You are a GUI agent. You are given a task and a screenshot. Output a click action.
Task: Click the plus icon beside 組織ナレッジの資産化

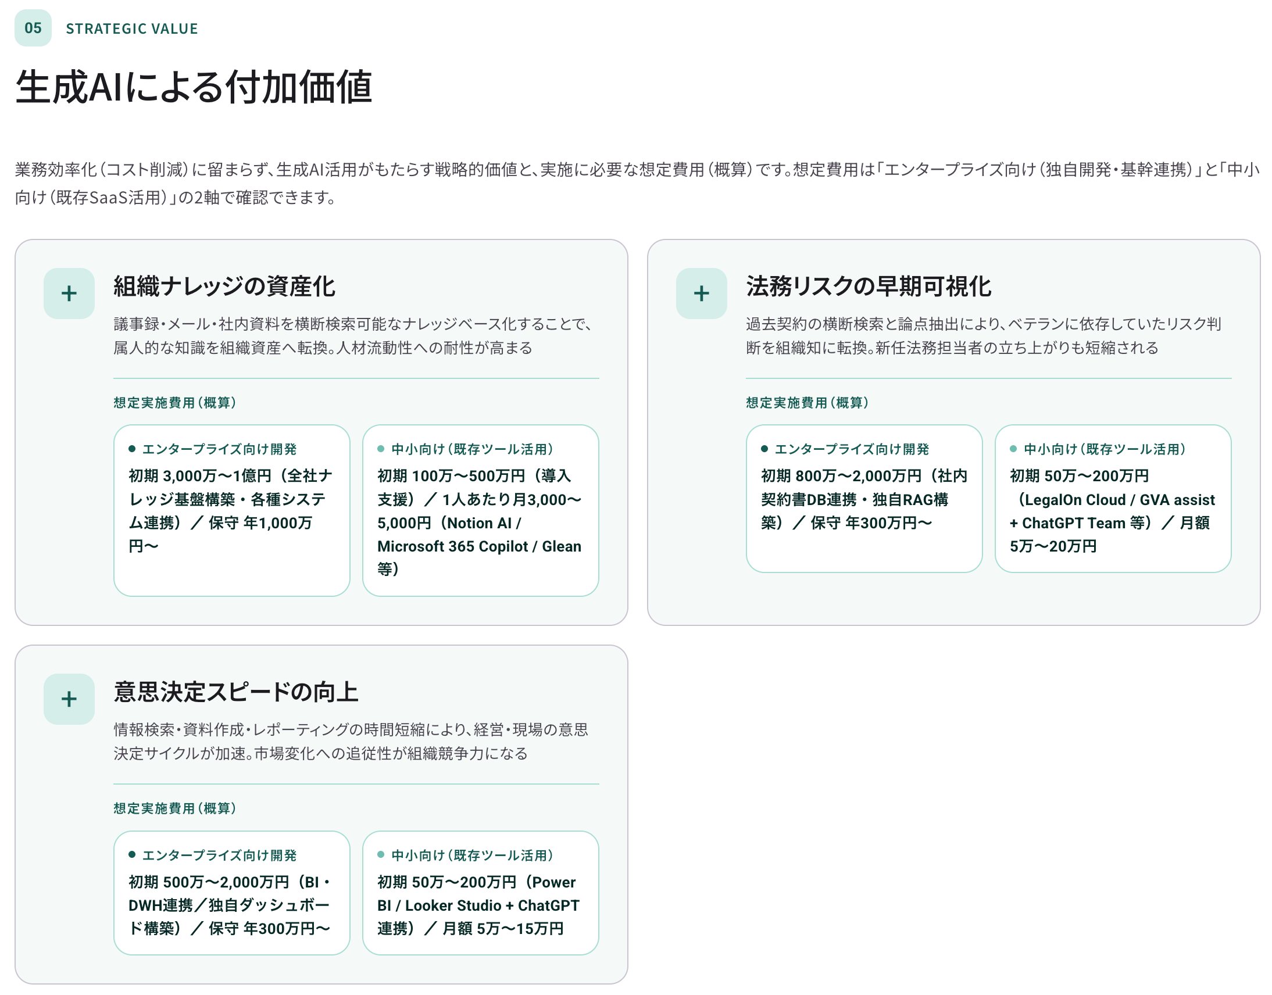point(69,293)
